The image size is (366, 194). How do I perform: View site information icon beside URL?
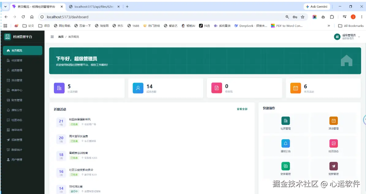pyautogui.click(x=42, y=17)
